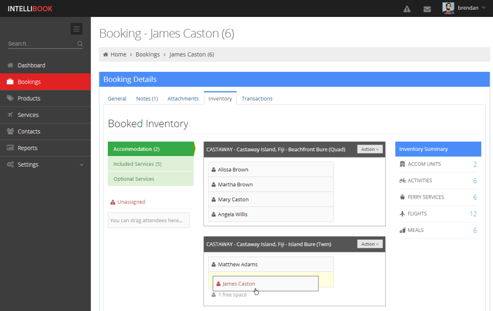Open the Action dropdown for Beachfront Bure (Quad)
This screenshot has width=493, height=311.
pos(370,149)
